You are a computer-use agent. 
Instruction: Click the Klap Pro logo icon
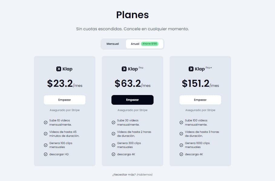124,69
